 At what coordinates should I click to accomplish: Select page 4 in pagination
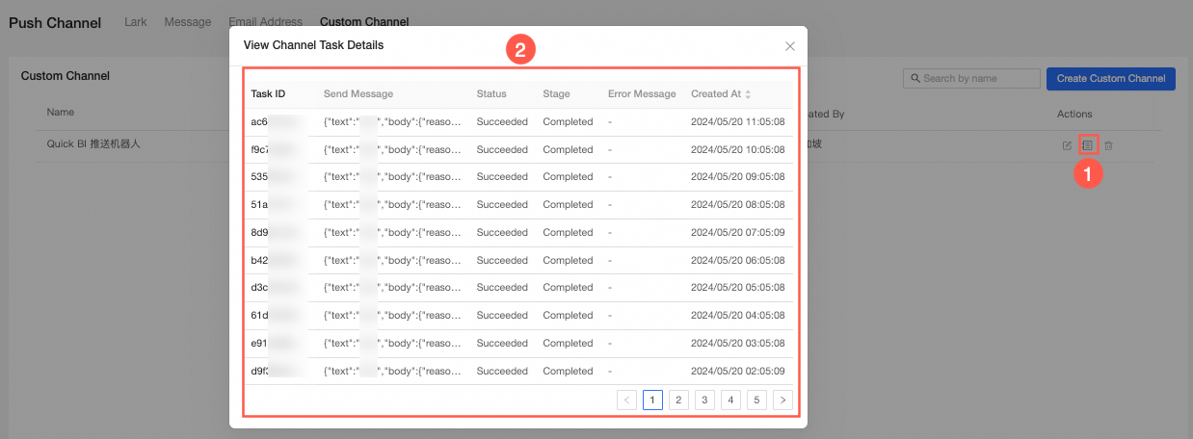[730, 400]
